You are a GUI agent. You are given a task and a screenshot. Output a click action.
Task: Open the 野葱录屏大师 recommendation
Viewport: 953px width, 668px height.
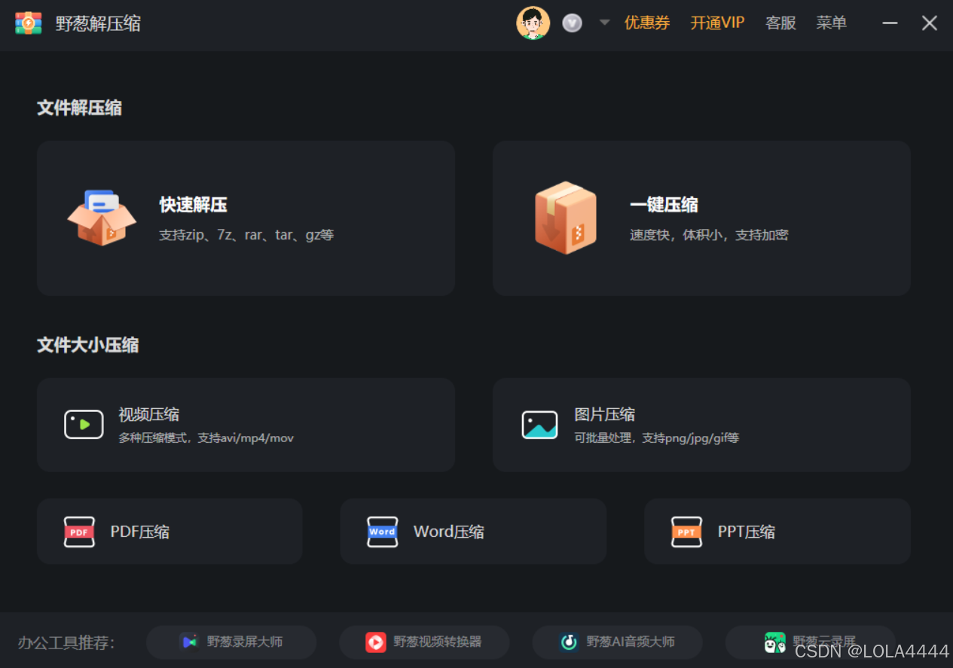(231, 642)
